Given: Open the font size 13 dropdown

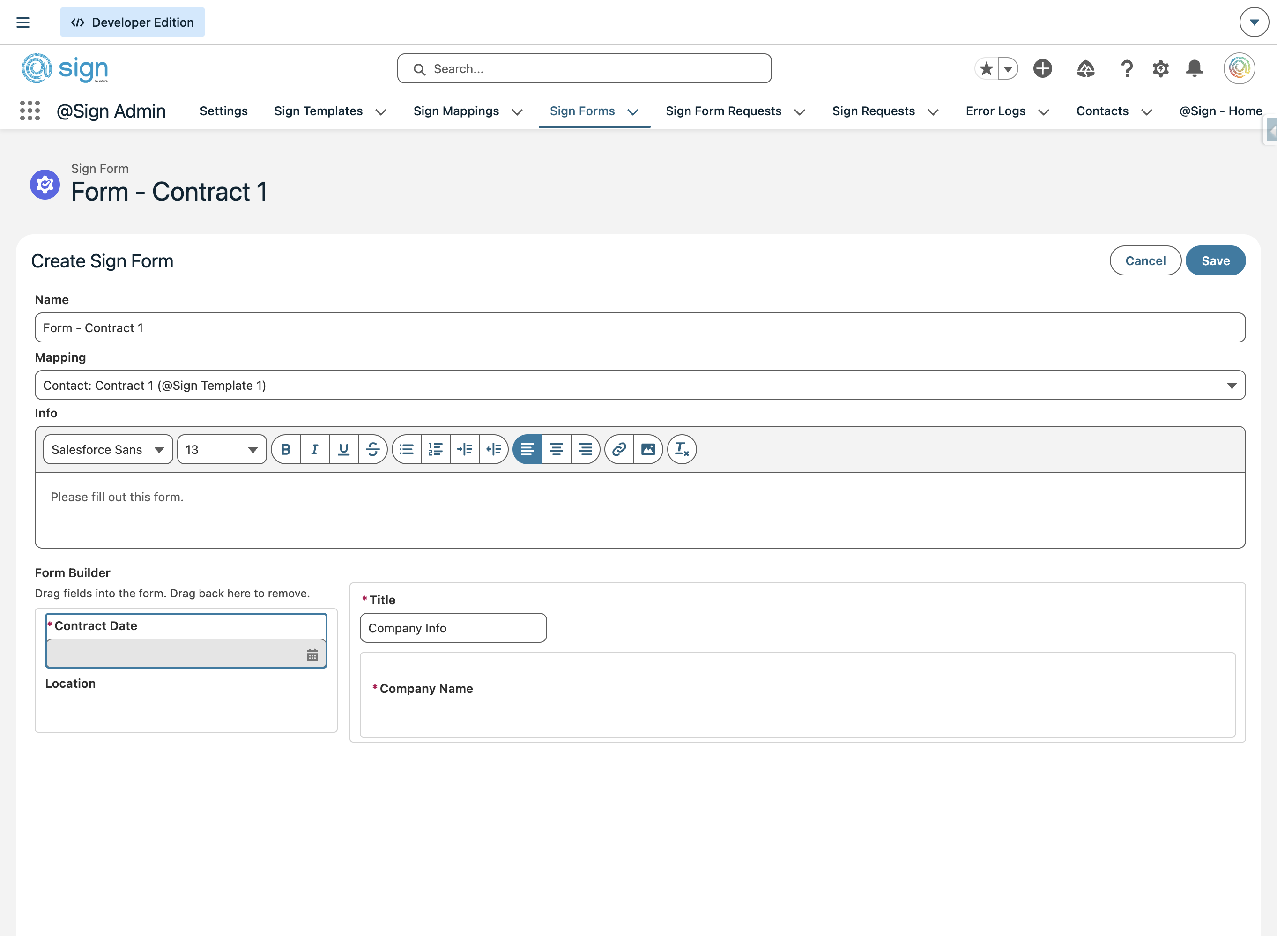Looking at the screenshot, I should [222, 449].
